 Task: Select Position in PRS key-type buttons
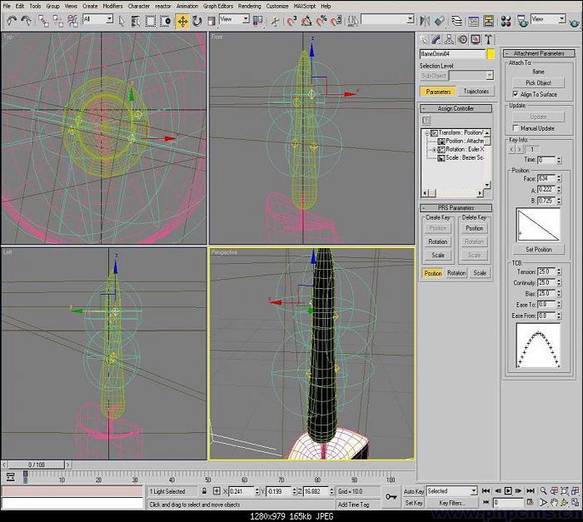[433, 273]
